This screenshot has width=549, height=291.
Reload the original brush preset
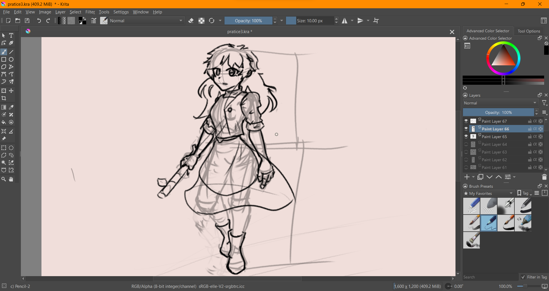tap(212, 21)
